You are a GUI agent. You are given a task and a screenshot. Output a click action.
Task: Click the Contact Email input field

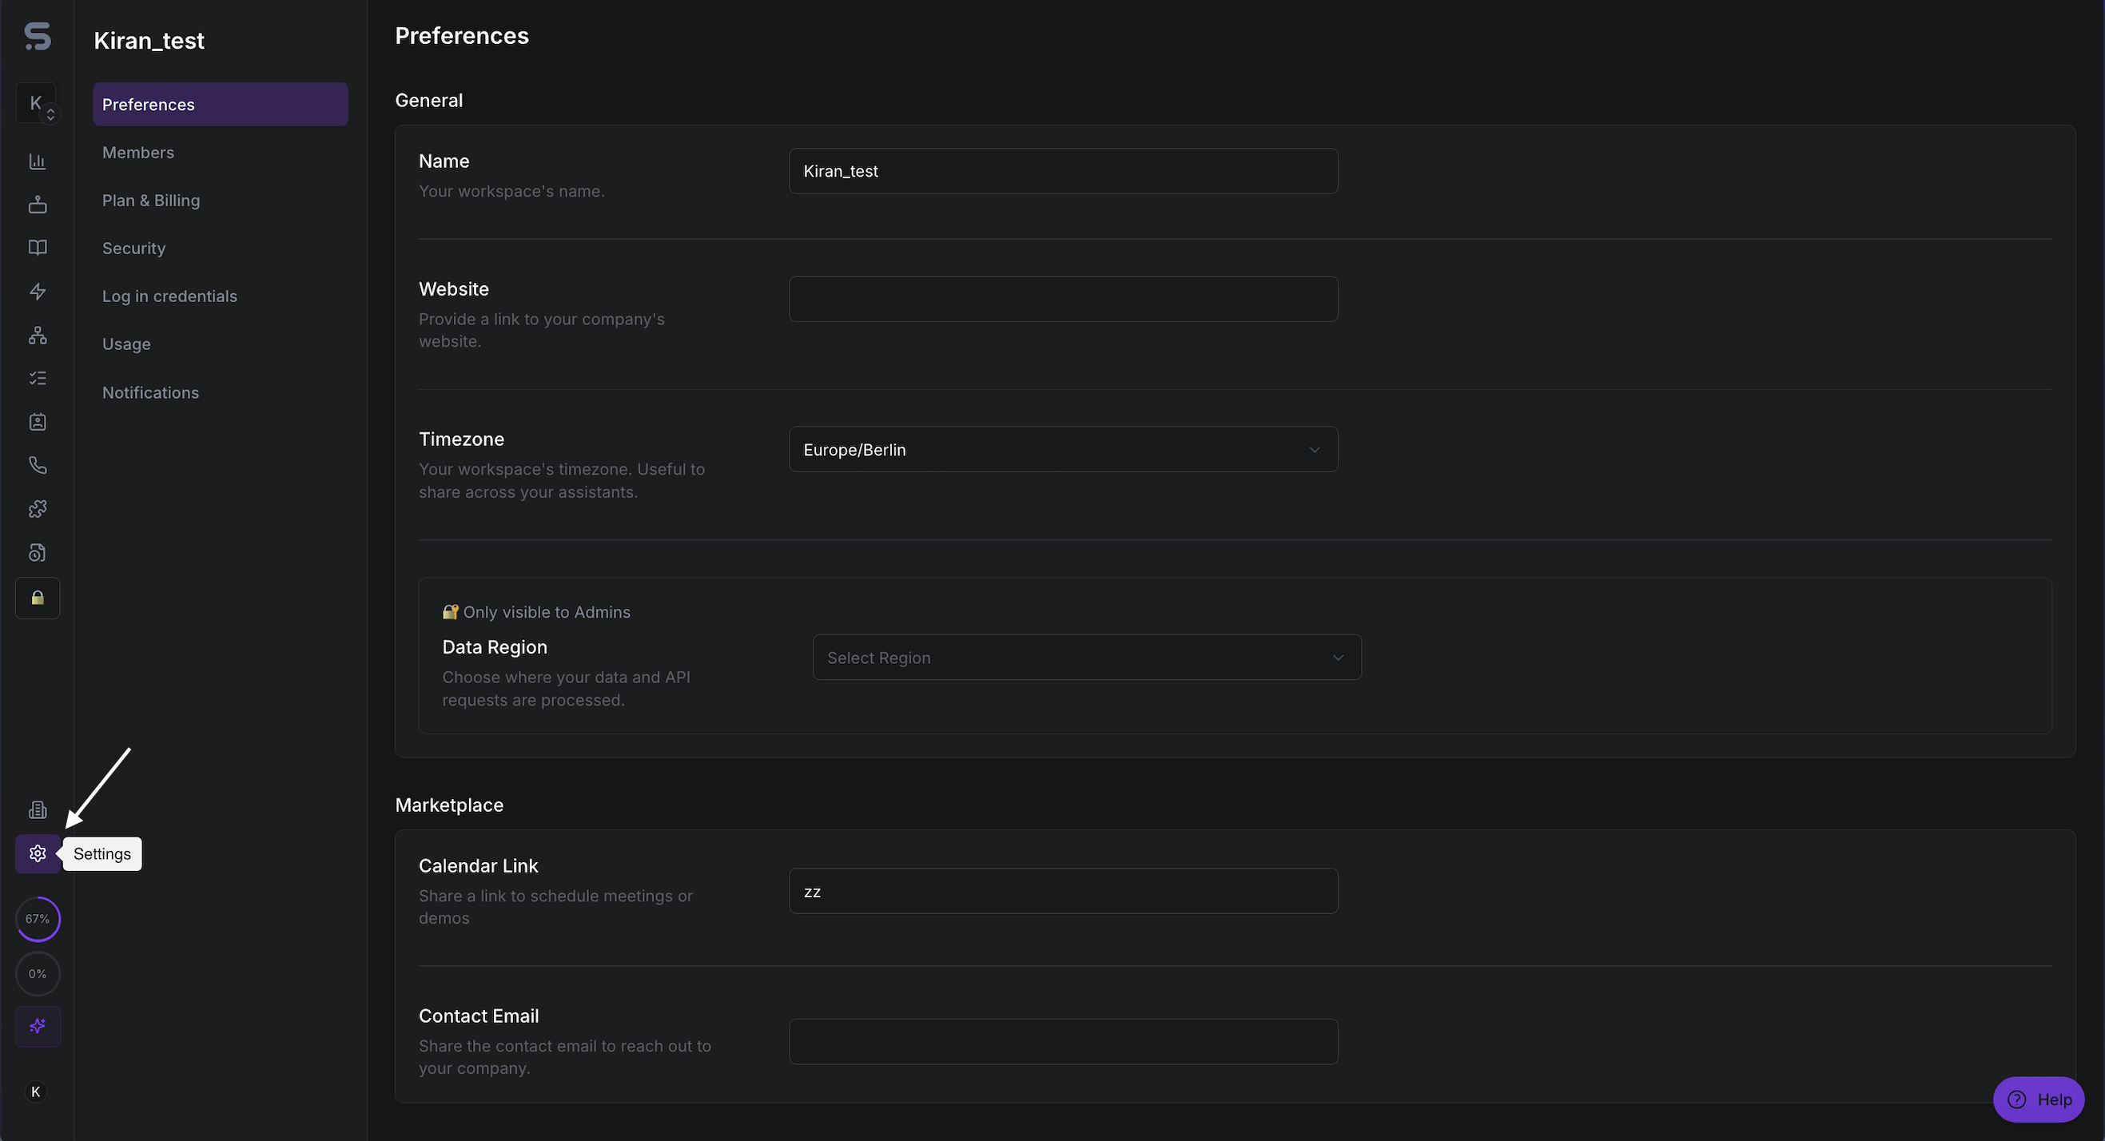(1063, 1041)
